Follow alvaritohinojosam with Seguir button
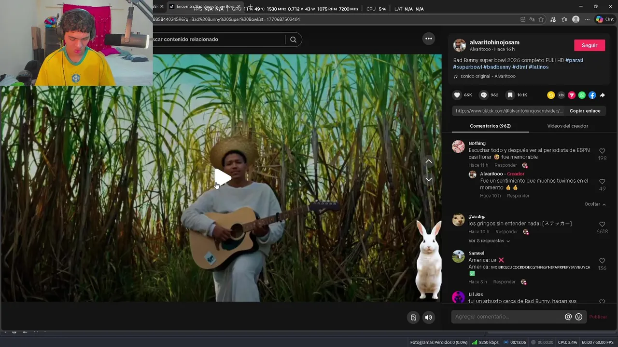Screen dimensions: 618x347 point(589,45)
